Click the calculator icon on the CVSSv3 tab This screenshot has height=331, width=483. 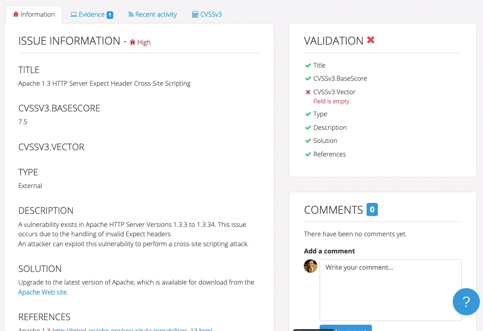click(195, 14)
